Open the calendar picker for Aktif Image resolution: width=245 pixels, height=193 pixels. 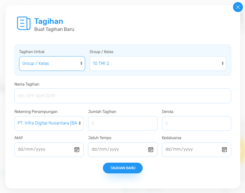[x=77, y=149]
